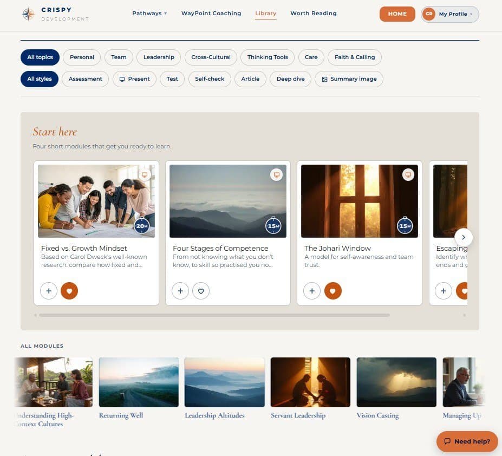Screen dimensions: 502x456
Task: Click the ALL MODULES heading
Action: click(x=42, y=346)
